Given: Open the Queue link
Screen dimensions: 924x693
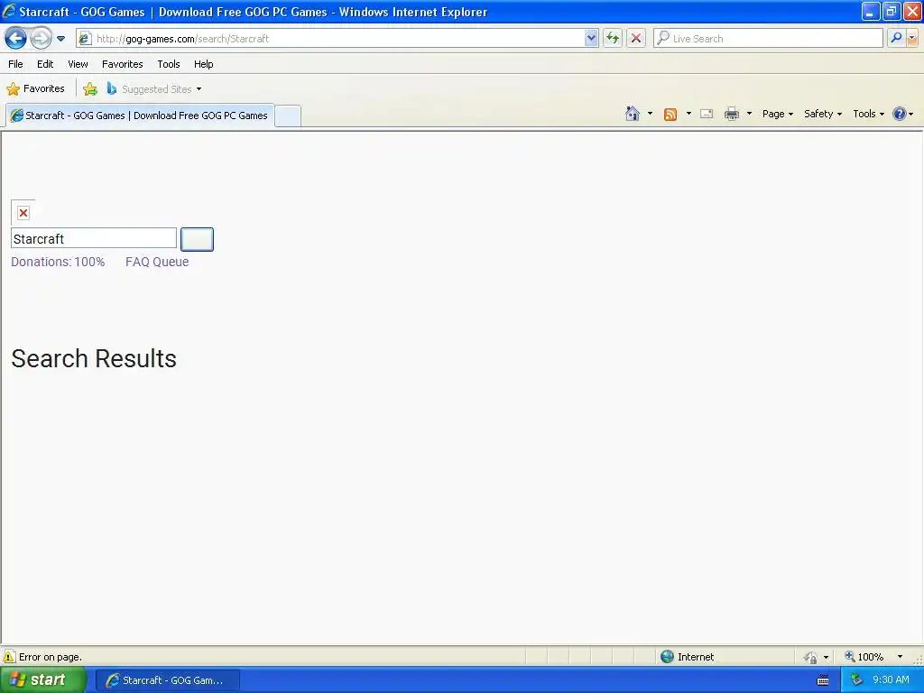Looking at the screenshot, I should (x=171, y=262).
